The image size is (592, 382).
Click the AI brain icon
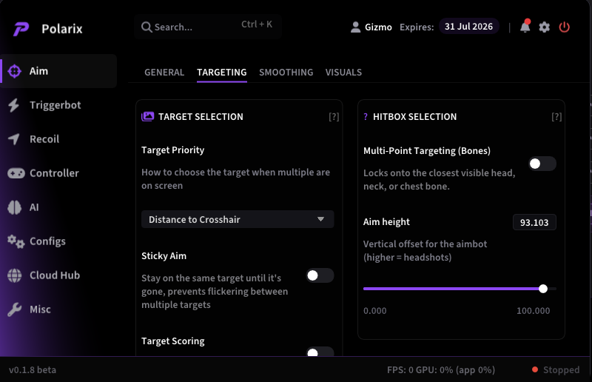14,207
